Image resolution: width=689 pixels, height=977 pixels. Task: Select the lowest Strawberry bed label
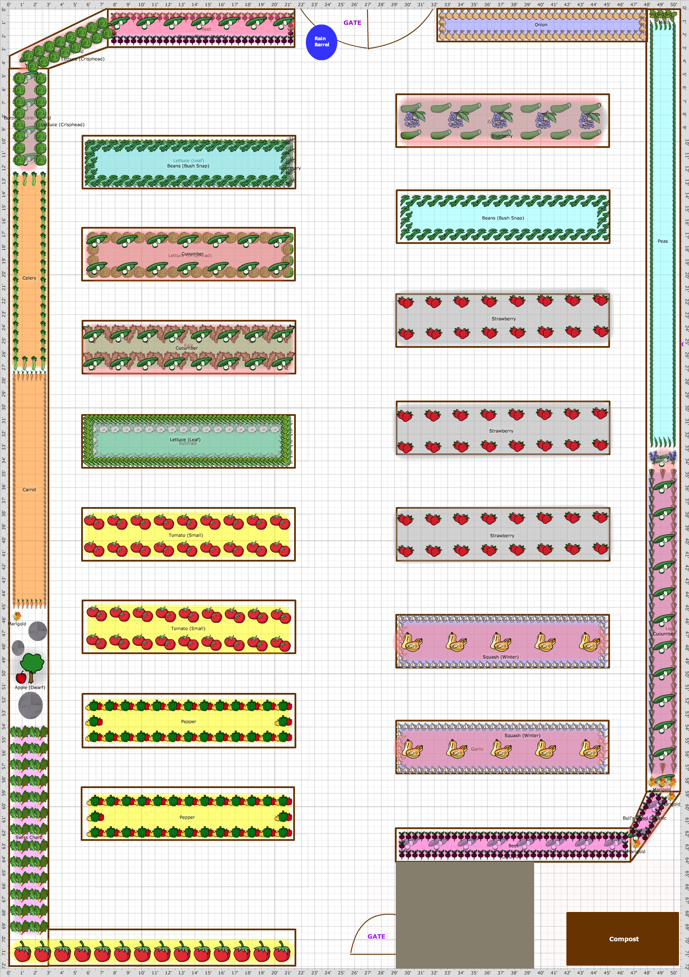pos(502,535)
